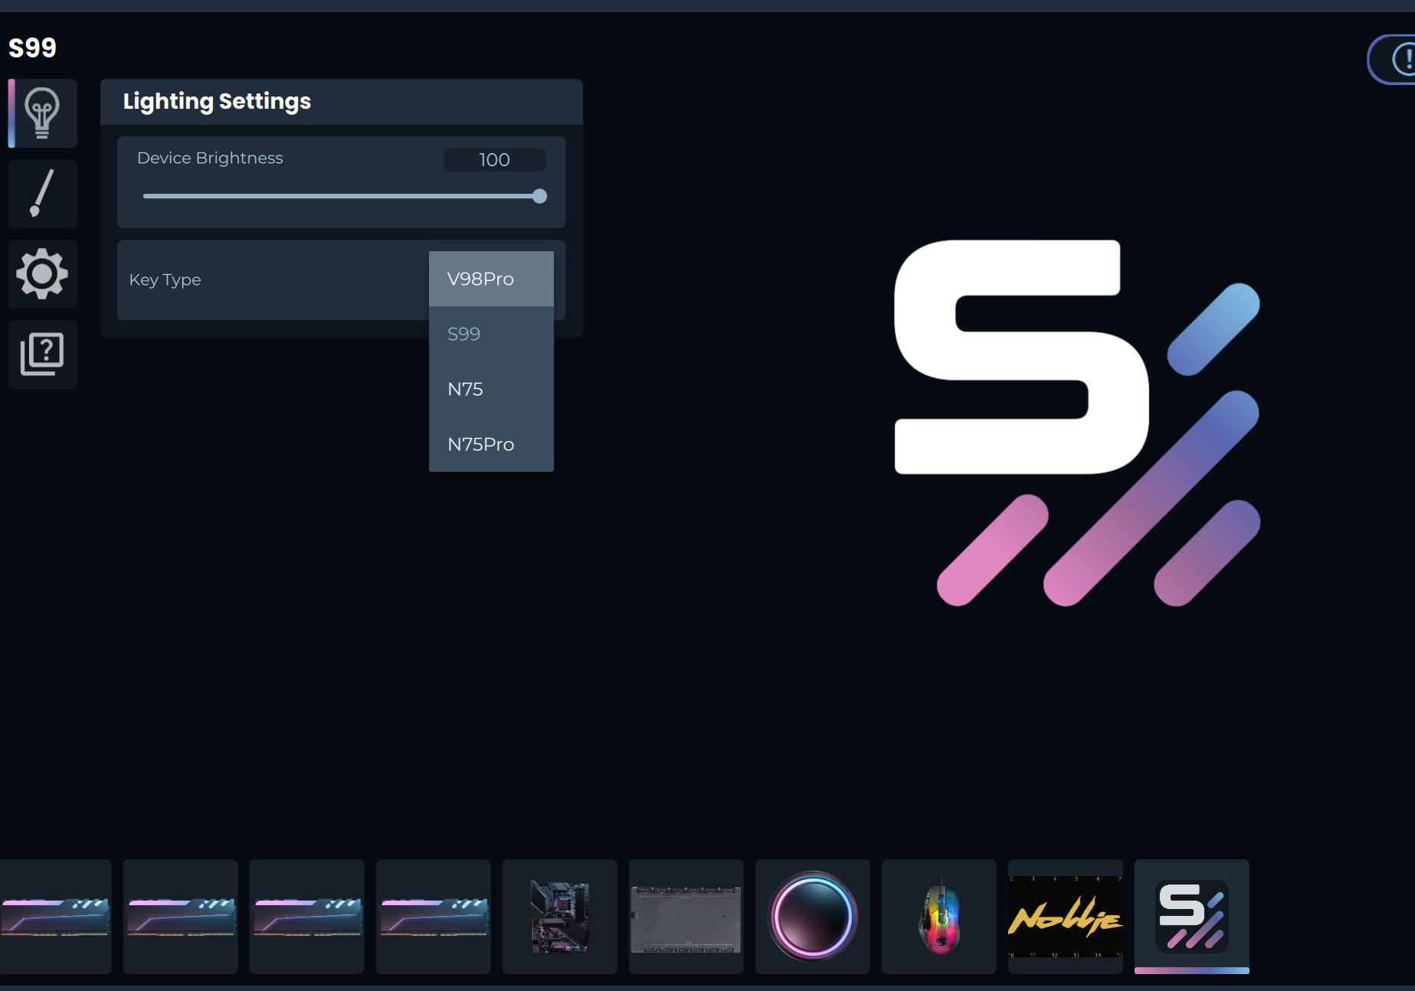Select the glowing ring device thumbnail
This screenshot has height=991, width=1415.
[x=812, y=917]
